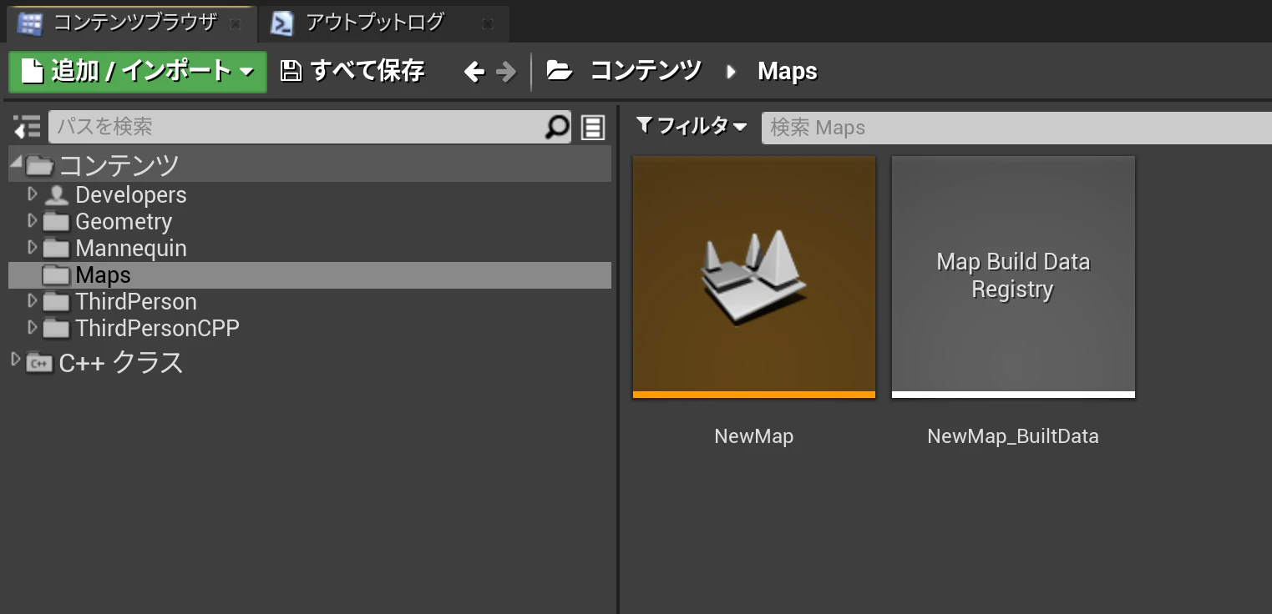1272x614 pixels.
Task: Select the NewMap level thumbnail
Action: [754, 277]
